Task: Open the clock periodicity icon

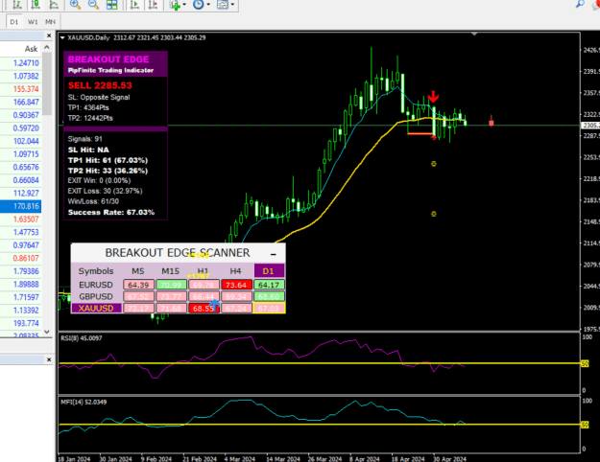Action: (x=198, y=5)
